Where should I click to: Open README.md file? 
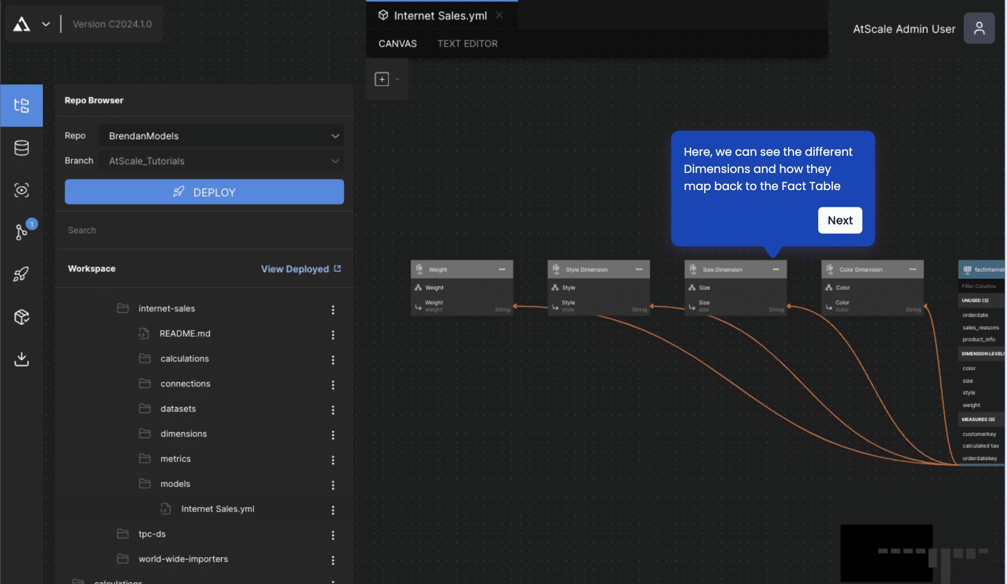coord(185,334)
